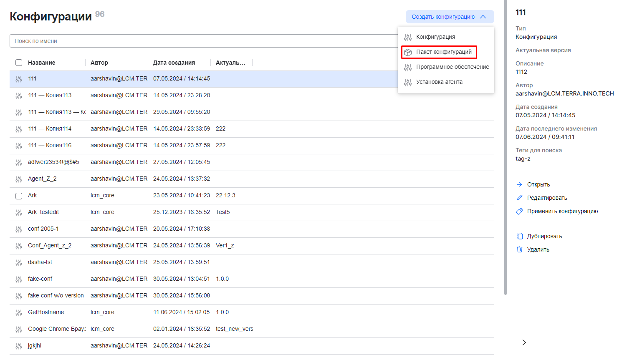
Task: Choose Конфигурация from the create menu
Action: point(435,37)
